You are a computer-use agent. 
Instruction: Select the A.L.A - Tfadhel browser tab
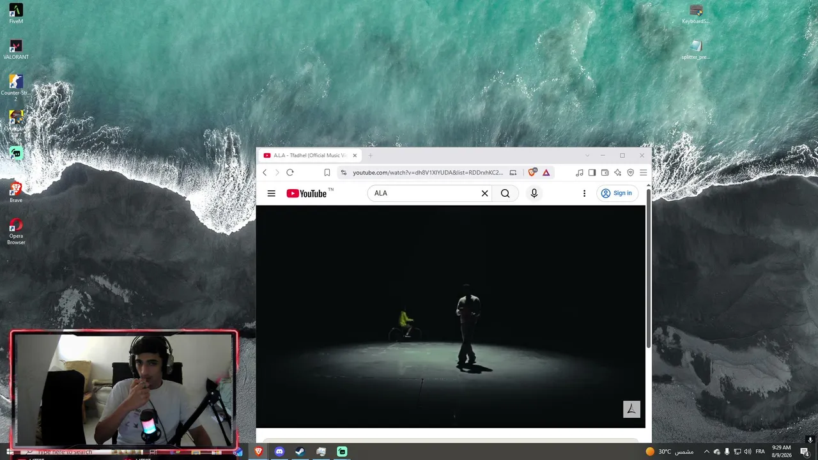(310, 155)
